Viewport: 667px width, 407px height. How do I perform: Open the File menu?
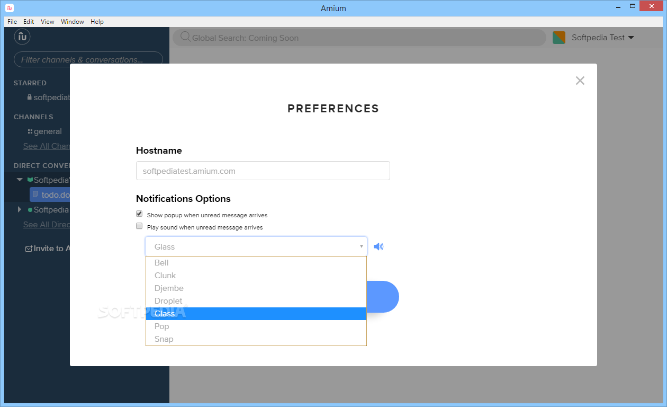click(12, 22)
